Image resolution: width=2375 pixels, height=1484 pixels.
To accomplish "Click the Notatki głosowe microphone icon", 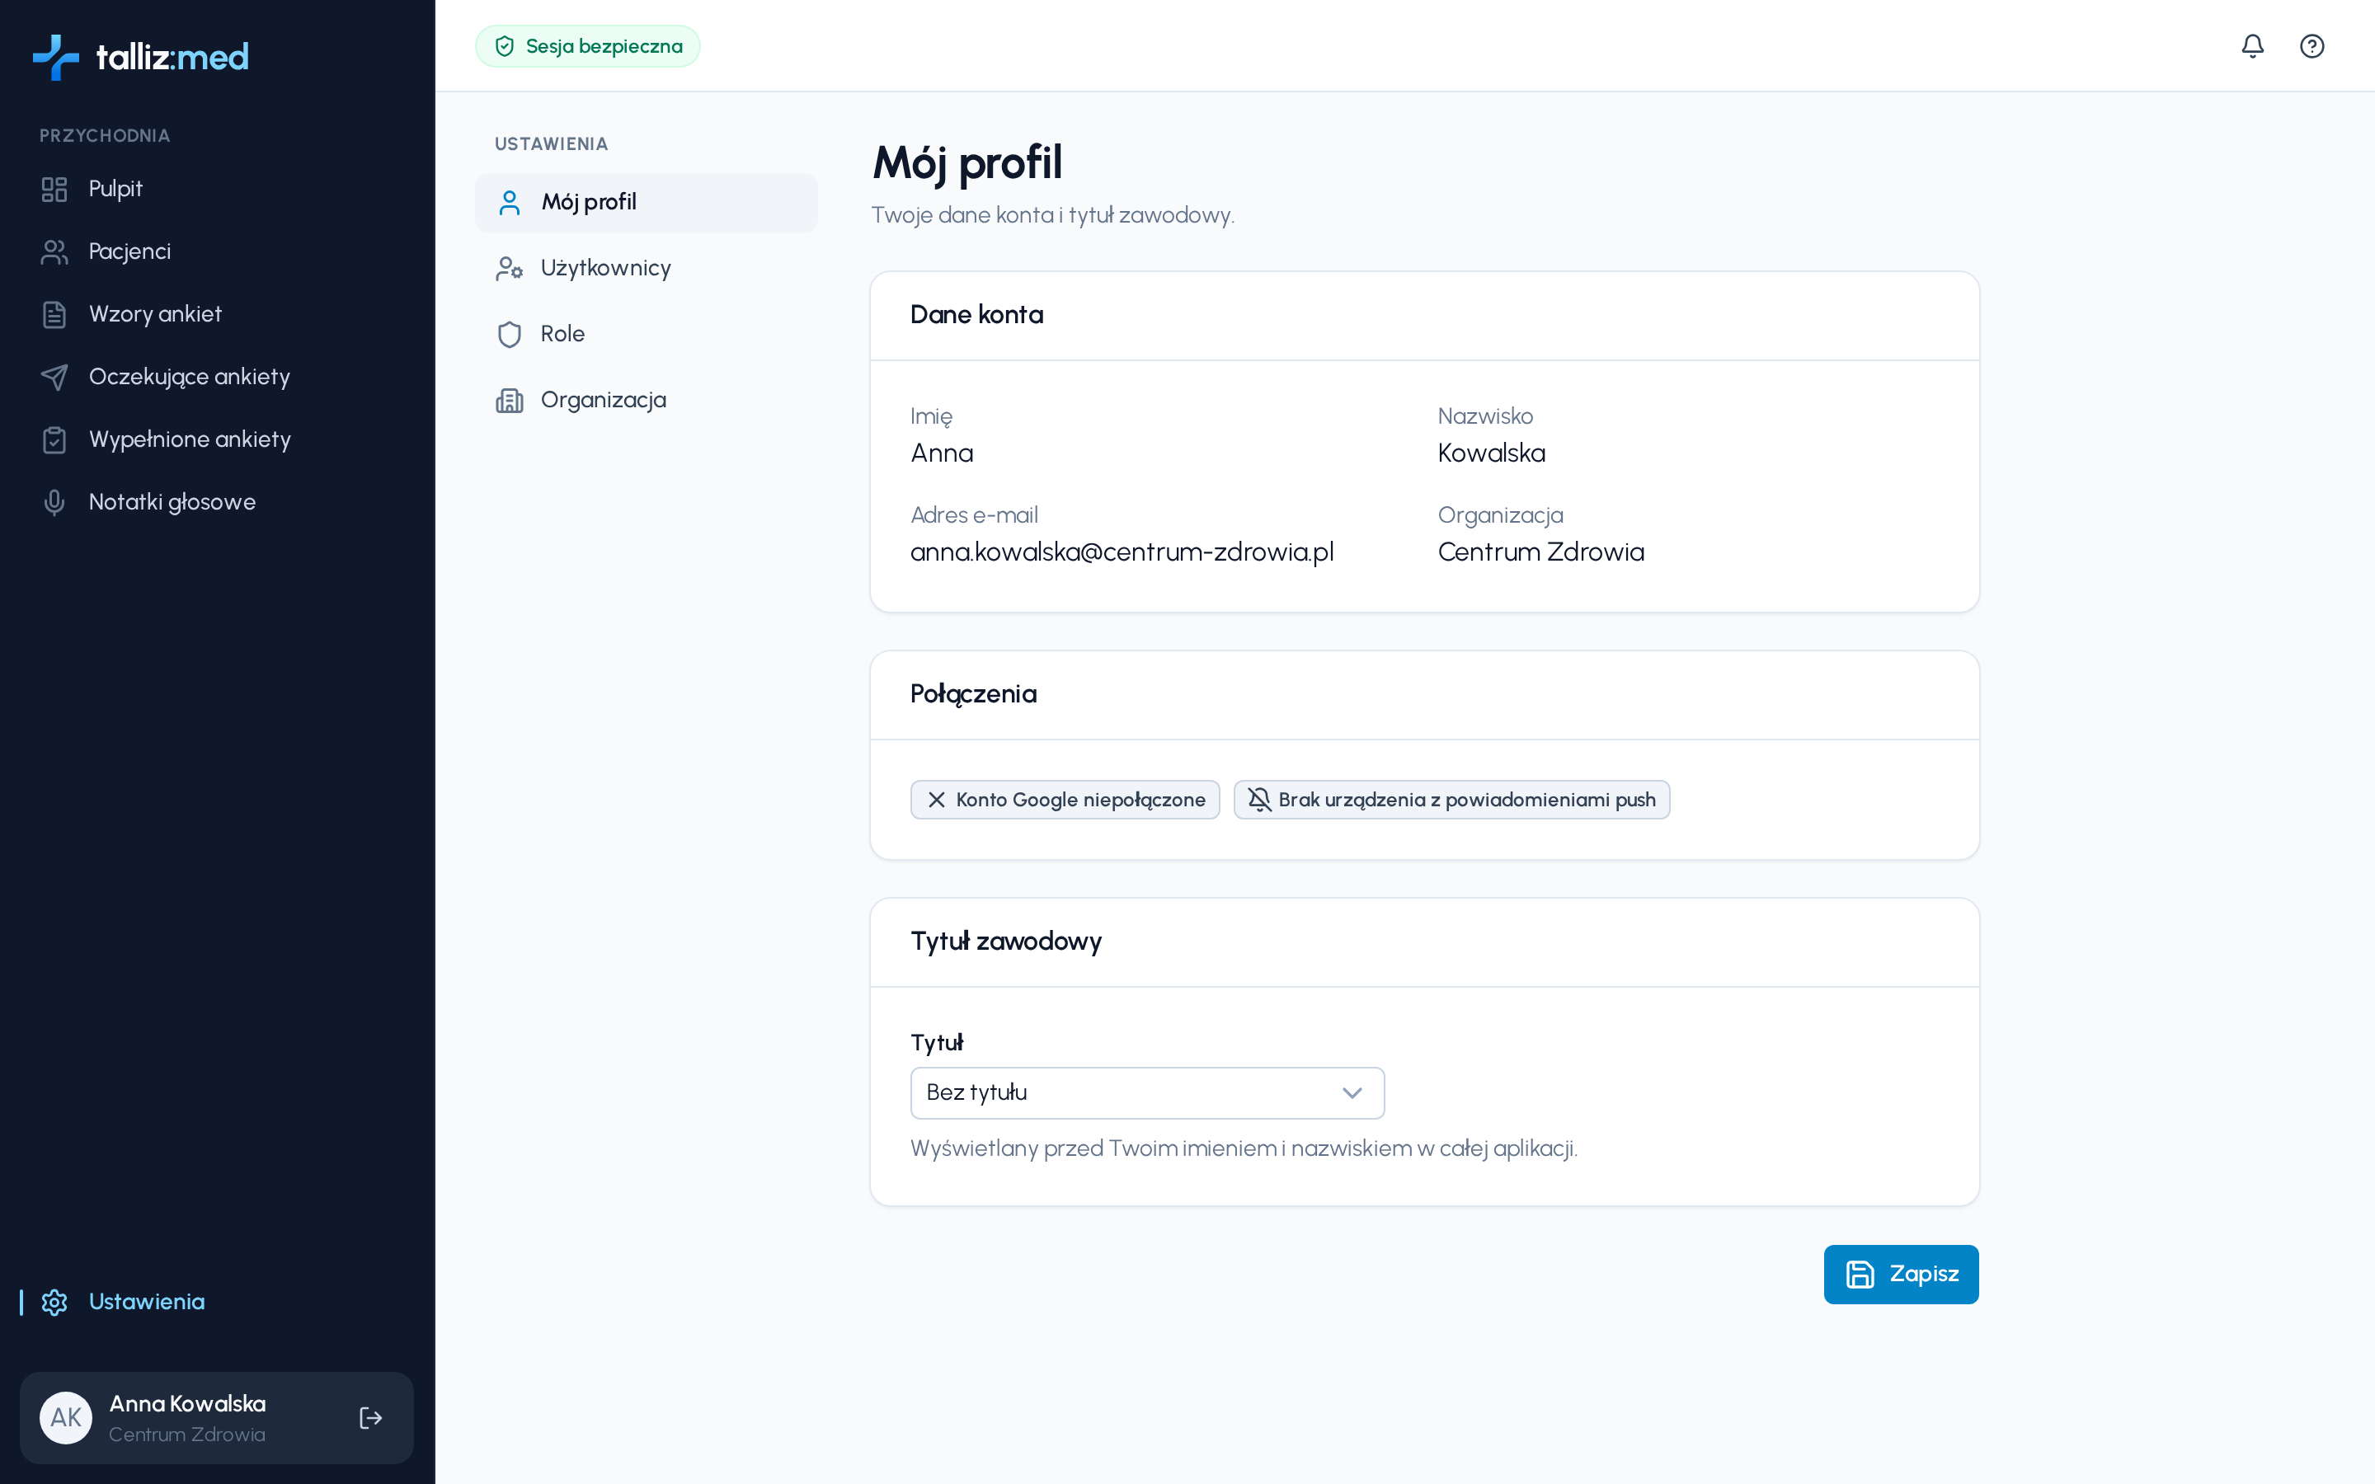I will click(54, 501).
